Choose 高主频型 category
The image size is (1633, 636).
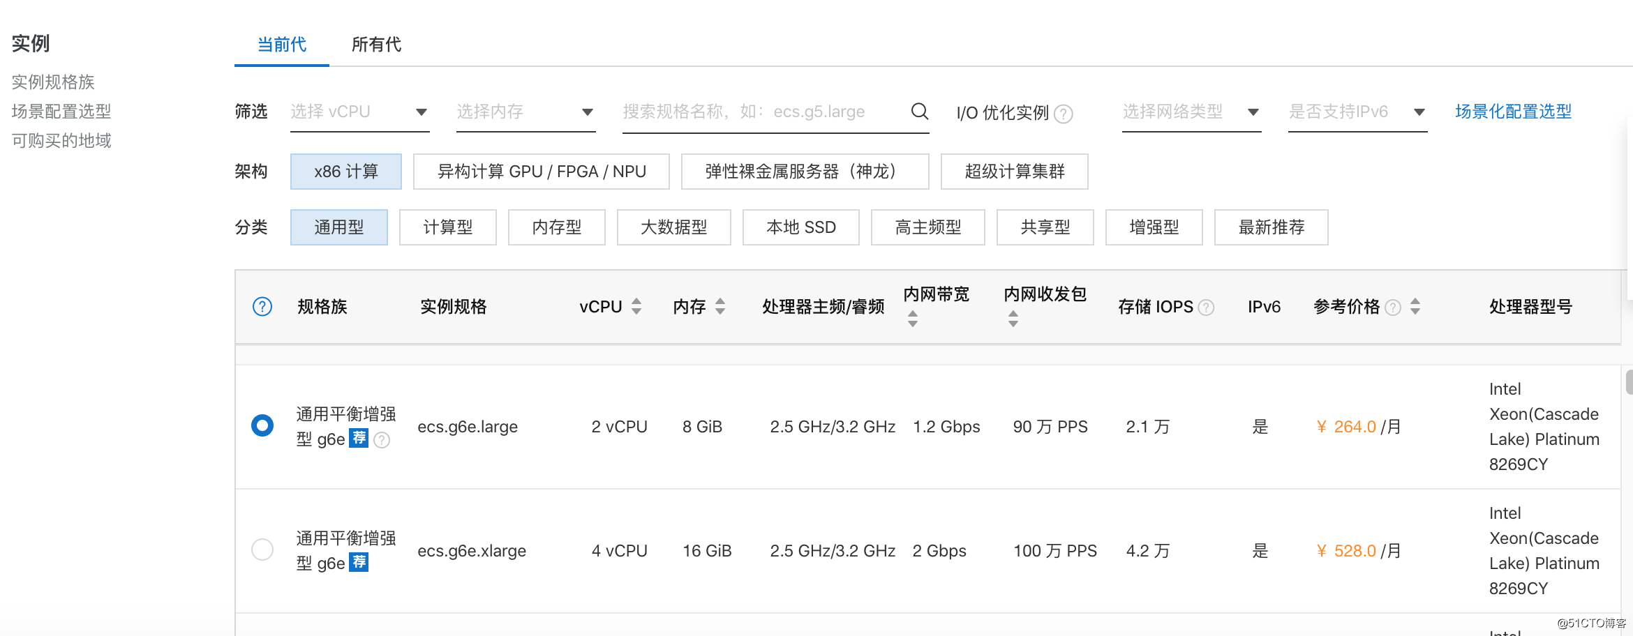[x=928, y=227]
